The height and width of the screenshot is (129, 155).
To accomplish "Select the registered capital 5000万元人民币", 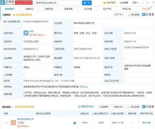I will tap(31, 41).
